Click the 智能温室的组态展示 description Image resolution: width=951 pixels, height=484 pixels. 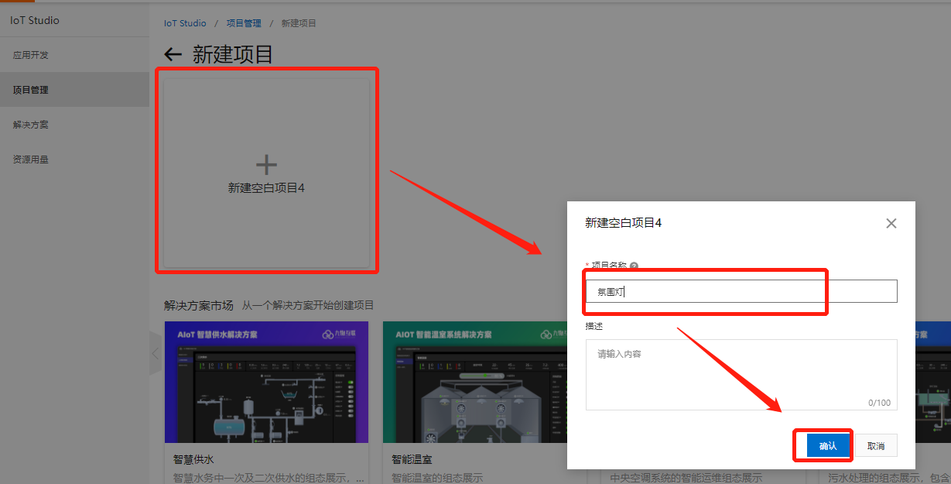437,478
